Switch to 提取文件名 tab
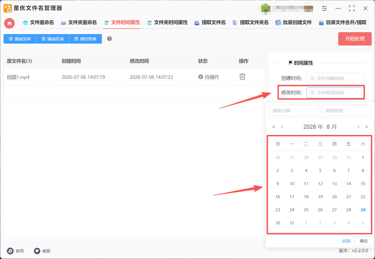Viewport: 375px width, 259px height. tap(210, 22)
